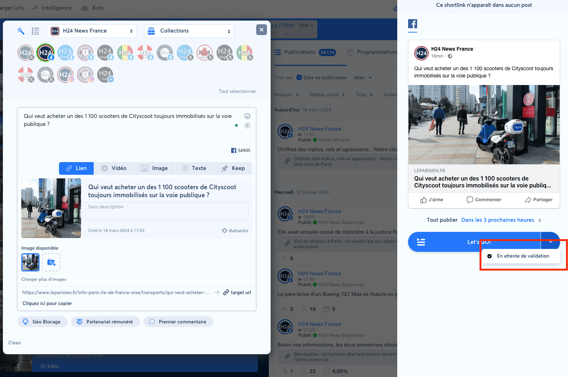568x377 pixels.
Task: Toggle the Mes Ateliers déco Facebook account
Action: tap(165, 53)
